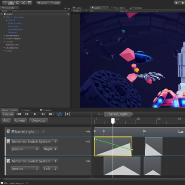Click the barrel_right breadcrumb label
185x185 pixels.
tap(118, 114)
